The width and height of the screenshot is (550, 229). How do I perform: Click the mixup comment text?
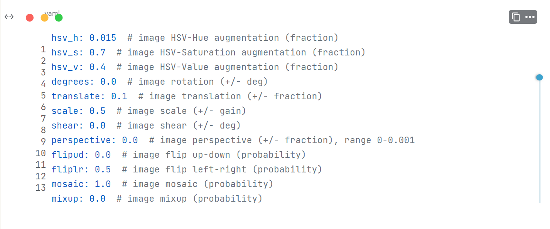click(x=189, y=199)
